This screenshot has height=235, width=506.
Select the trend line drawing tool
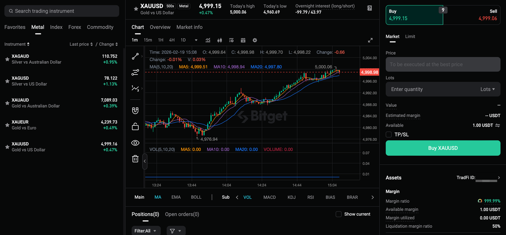point(135,56)
